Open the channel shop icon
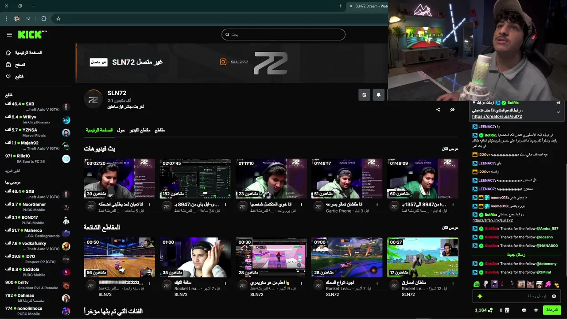 pyautogui.click(x=507, y=310)
